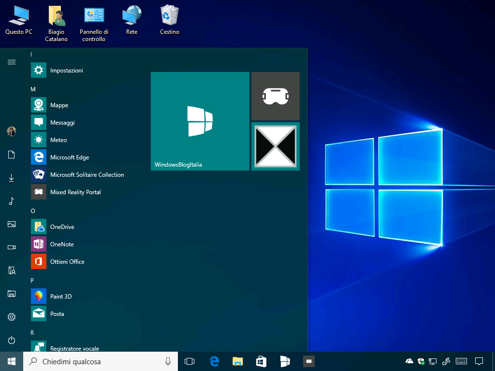Open the user account avatar in Start

(x=12, y=131)
